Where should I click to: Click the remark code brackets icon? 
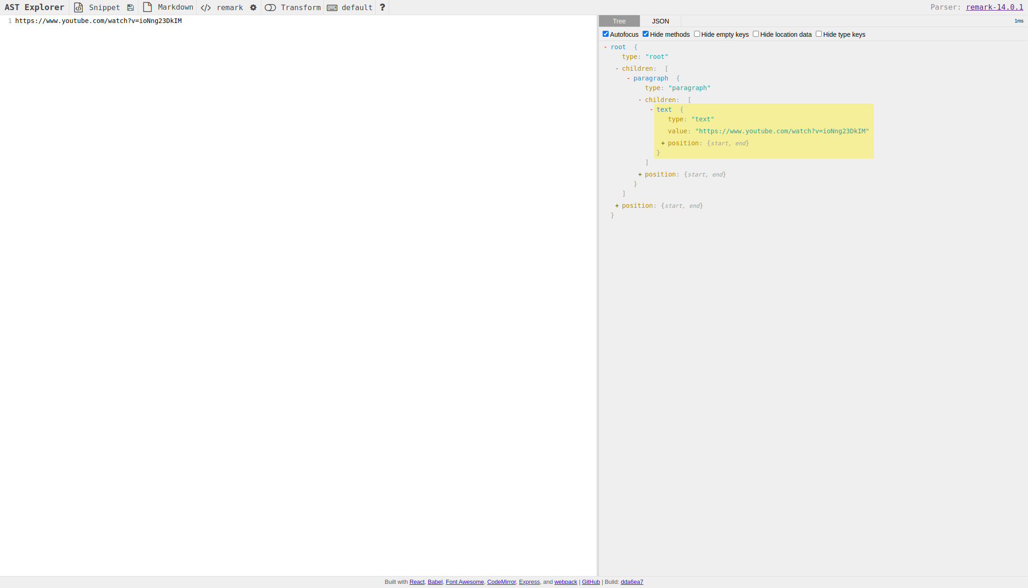point(205,7)
